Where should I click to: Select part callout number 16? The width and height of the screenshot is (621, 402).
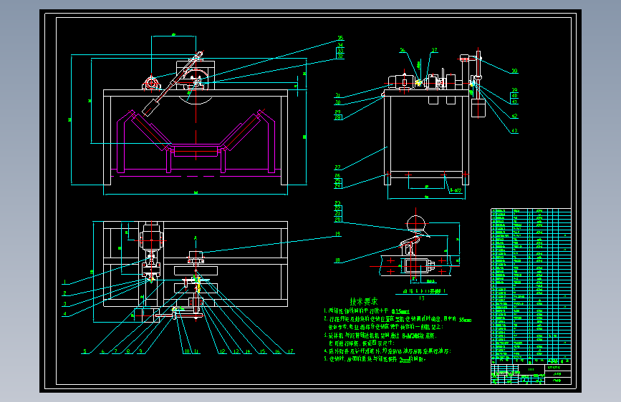(x=278, y=351)
